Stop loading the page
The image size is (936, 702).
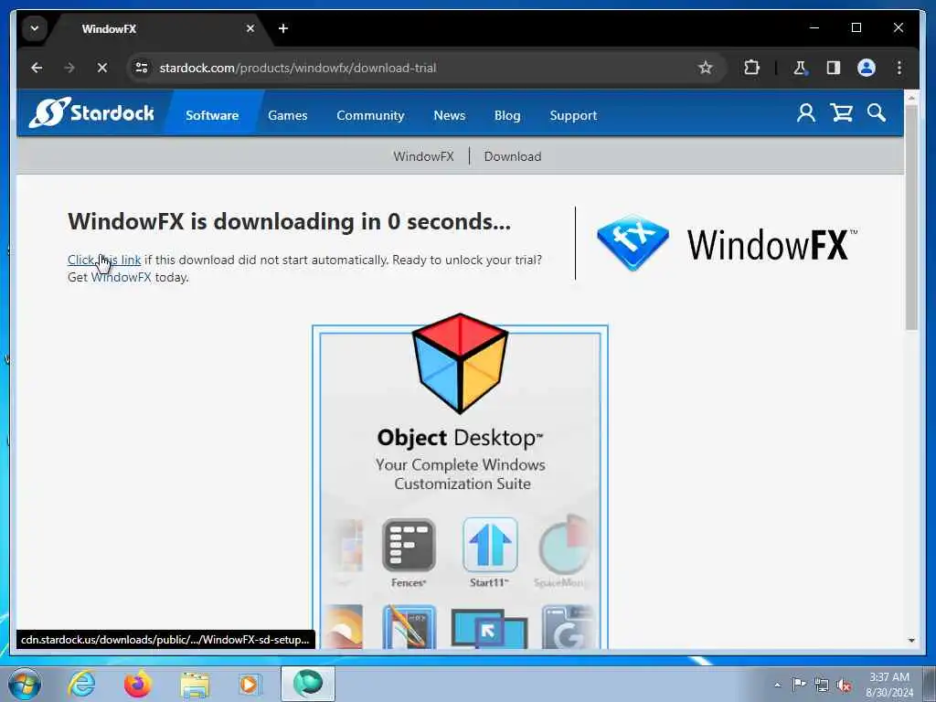[x=102, y=68]
